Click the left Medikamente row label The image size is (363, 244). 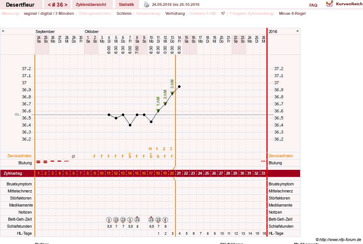point(21,205)
